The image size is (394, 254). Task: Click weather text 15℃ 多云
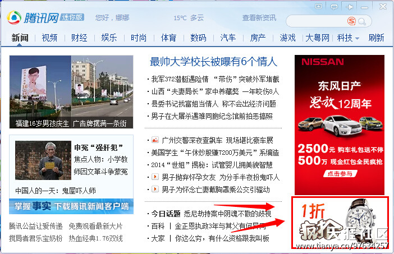pos(189,18)
